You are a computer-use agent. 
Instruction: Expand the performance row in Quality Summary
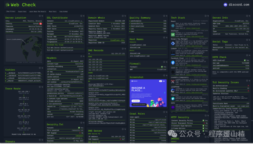pyautogui.click(x=148, y=21)
